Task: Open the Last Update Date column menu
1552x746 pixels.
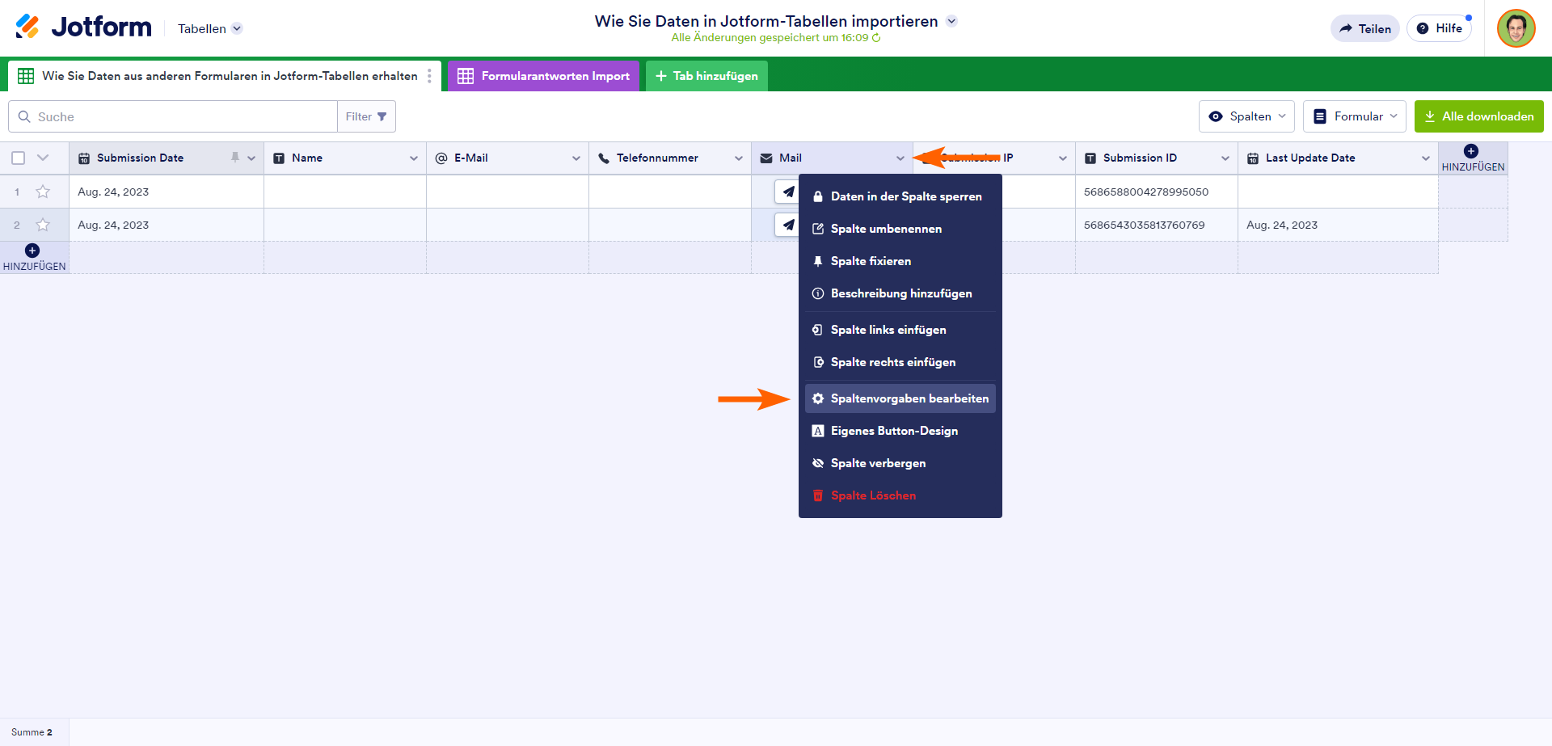Action: click(x=1426, y=158)
